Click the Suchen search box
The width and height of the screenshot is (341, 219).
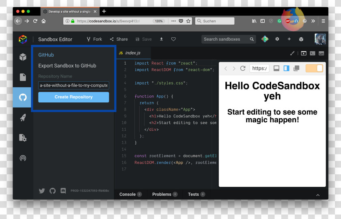click(215, 21)
